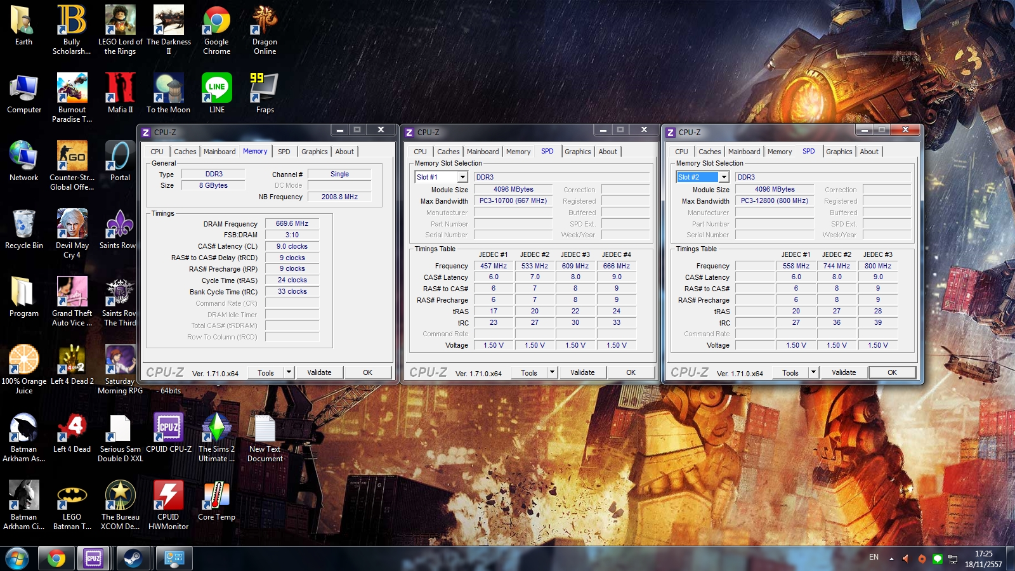Click Validate in the Memory-tab CPU-Z window

(319, 372)
